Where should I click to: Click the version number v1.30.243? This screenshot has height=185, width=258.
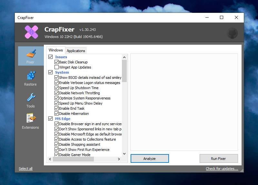click(87, 30)
